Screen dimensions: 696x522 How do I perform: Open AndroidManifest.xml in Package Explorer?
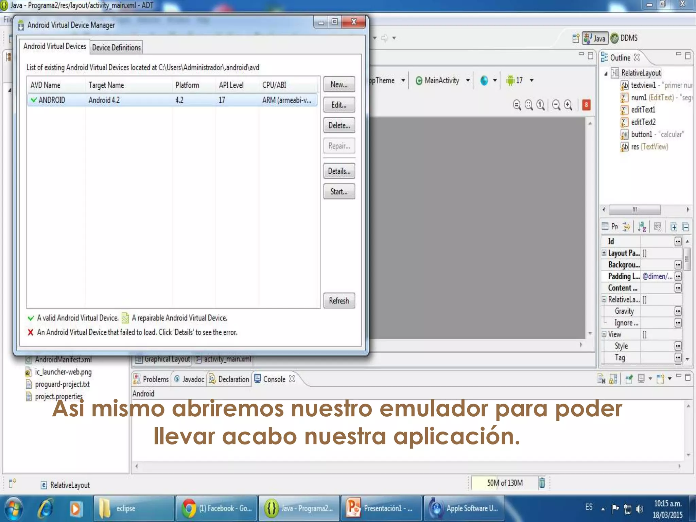tap(63, 359)
